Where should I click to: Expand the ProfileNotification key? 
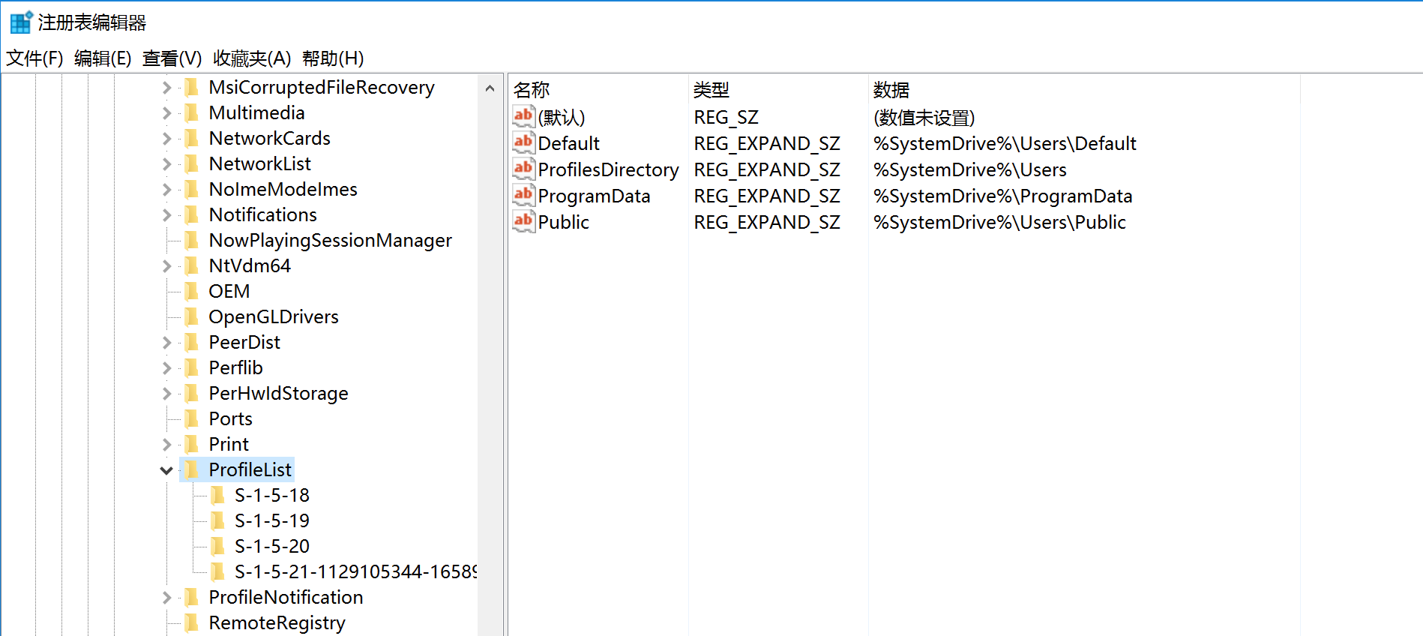166,598
